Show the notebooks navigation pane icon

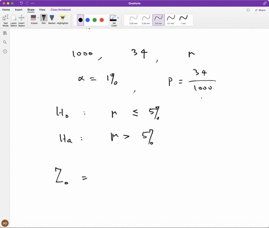(5, 33)
